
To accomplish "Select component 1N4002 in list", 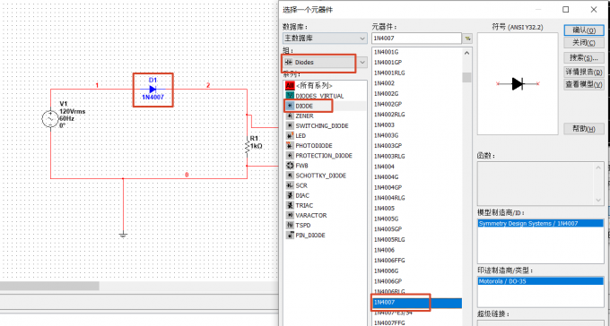I will (x=384, y=83).
